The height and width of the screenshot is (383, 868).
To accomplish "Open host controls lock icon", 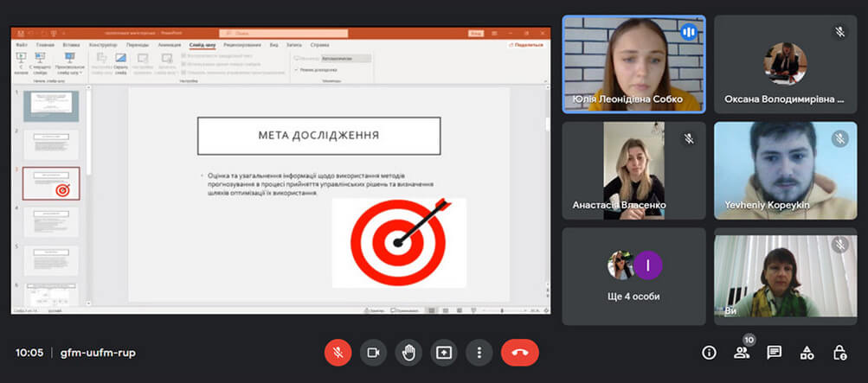I will coord(839,353).
